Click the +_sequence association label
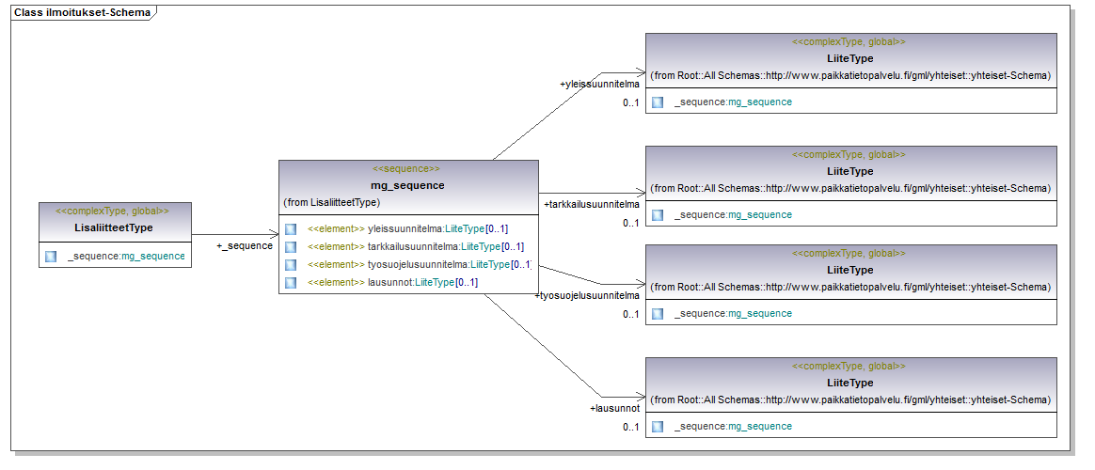1095x470 pixels. pyautogui.click(x=245, y=245)
